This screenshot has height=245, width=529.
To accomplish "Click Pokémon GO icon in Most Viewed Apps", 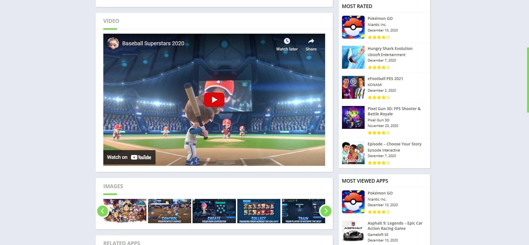I will click(353, 202).
